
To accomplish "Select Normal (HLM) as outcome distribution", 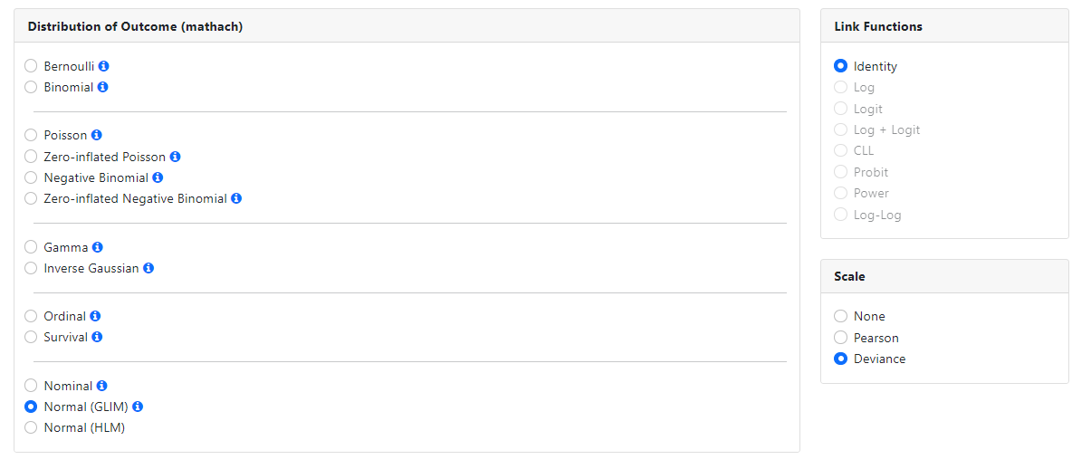I will click(32, 427).
